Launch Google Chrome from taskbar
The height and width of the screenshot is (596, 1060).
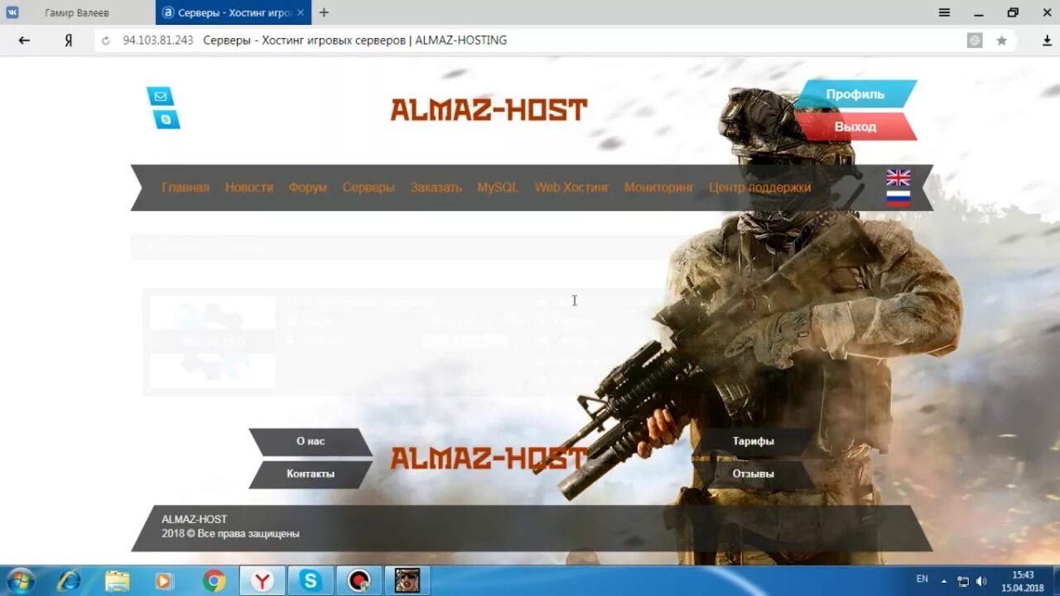click(214, 580)
